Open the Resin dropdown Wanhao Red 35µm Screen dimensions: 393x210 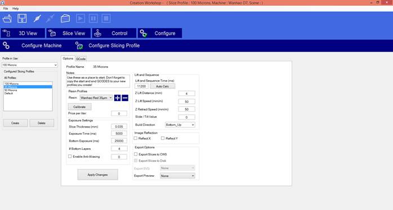coord(96,98)
